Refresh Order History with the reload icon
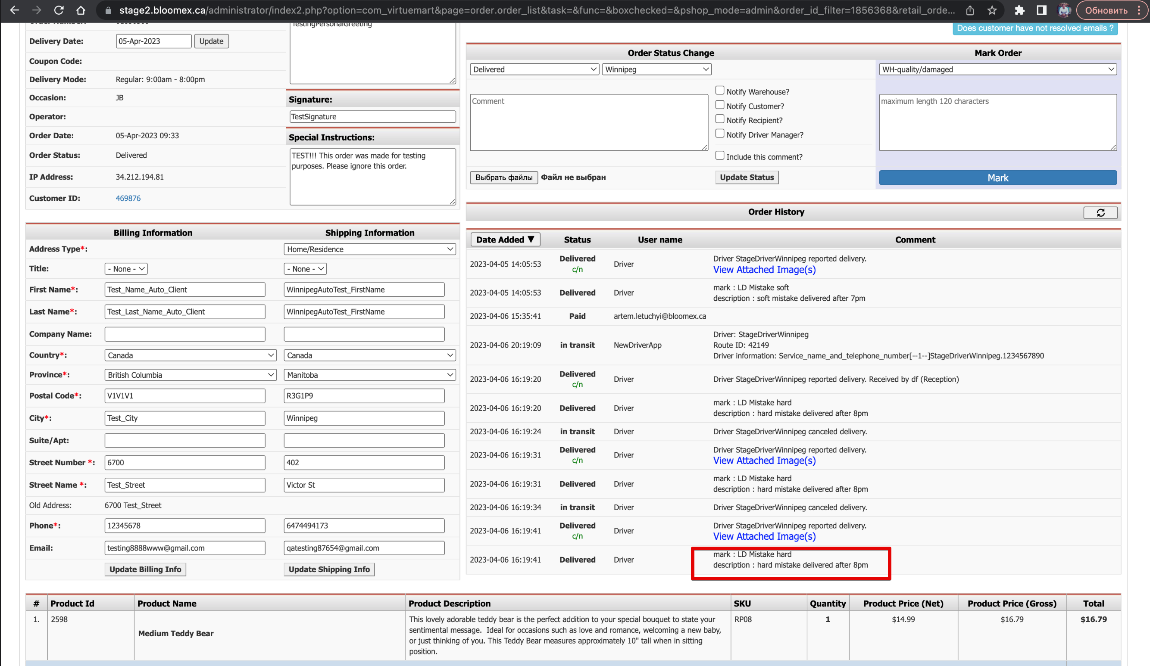This screenshot has width=1150, height=666. pos(1100,212)
